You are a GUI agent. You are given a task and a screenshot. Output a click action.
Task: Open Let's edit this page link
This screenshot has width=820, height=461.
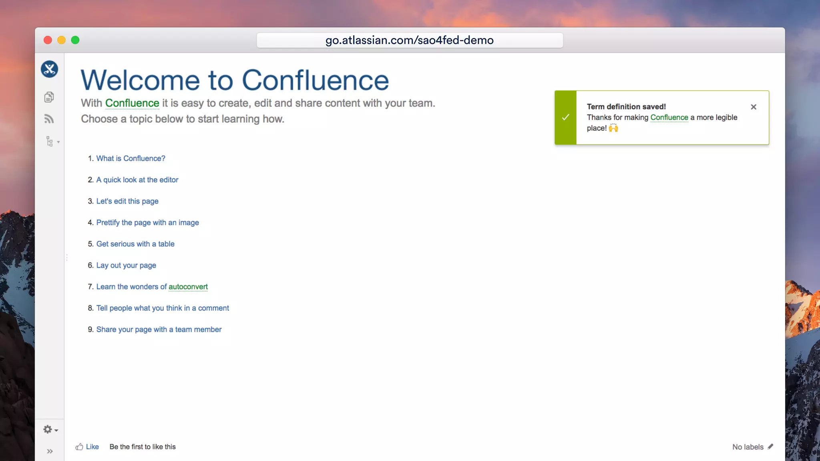[x=127, y=201]
